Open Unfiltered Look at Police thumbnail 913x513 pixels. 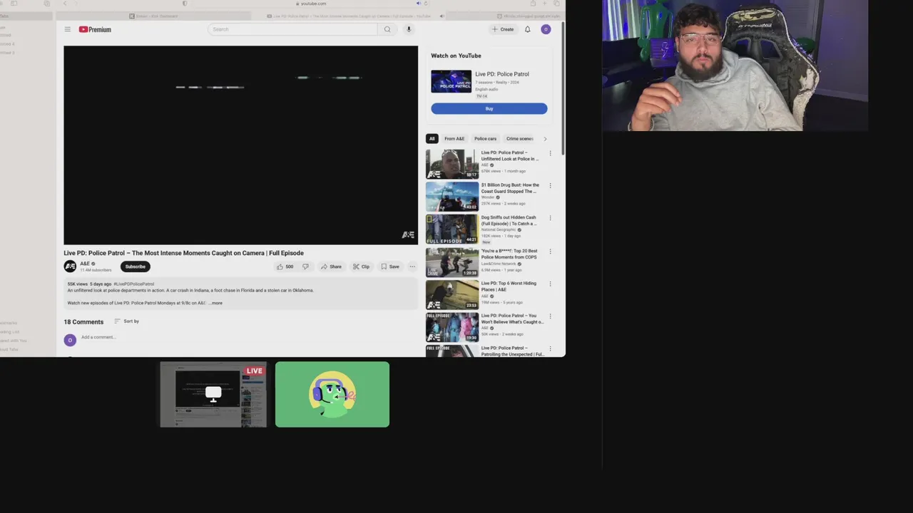point(452,164)
